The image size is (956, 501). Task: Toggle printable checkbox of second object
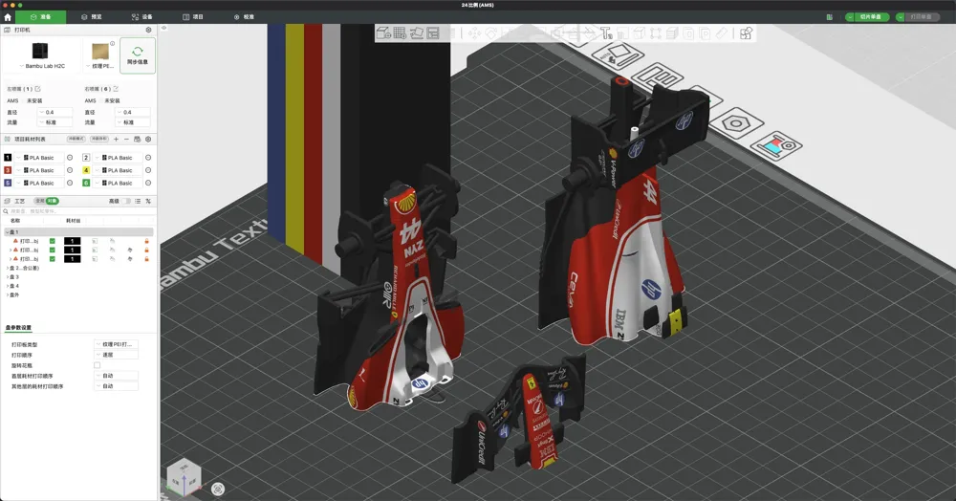(53, 250)
